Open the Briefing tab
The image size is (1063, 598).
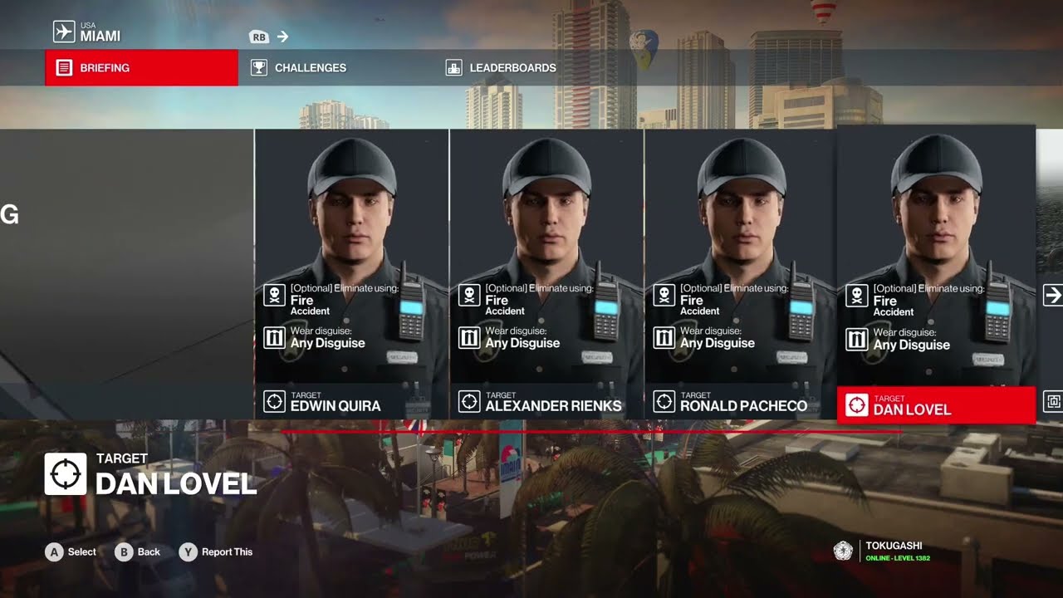tap(141, 67)
